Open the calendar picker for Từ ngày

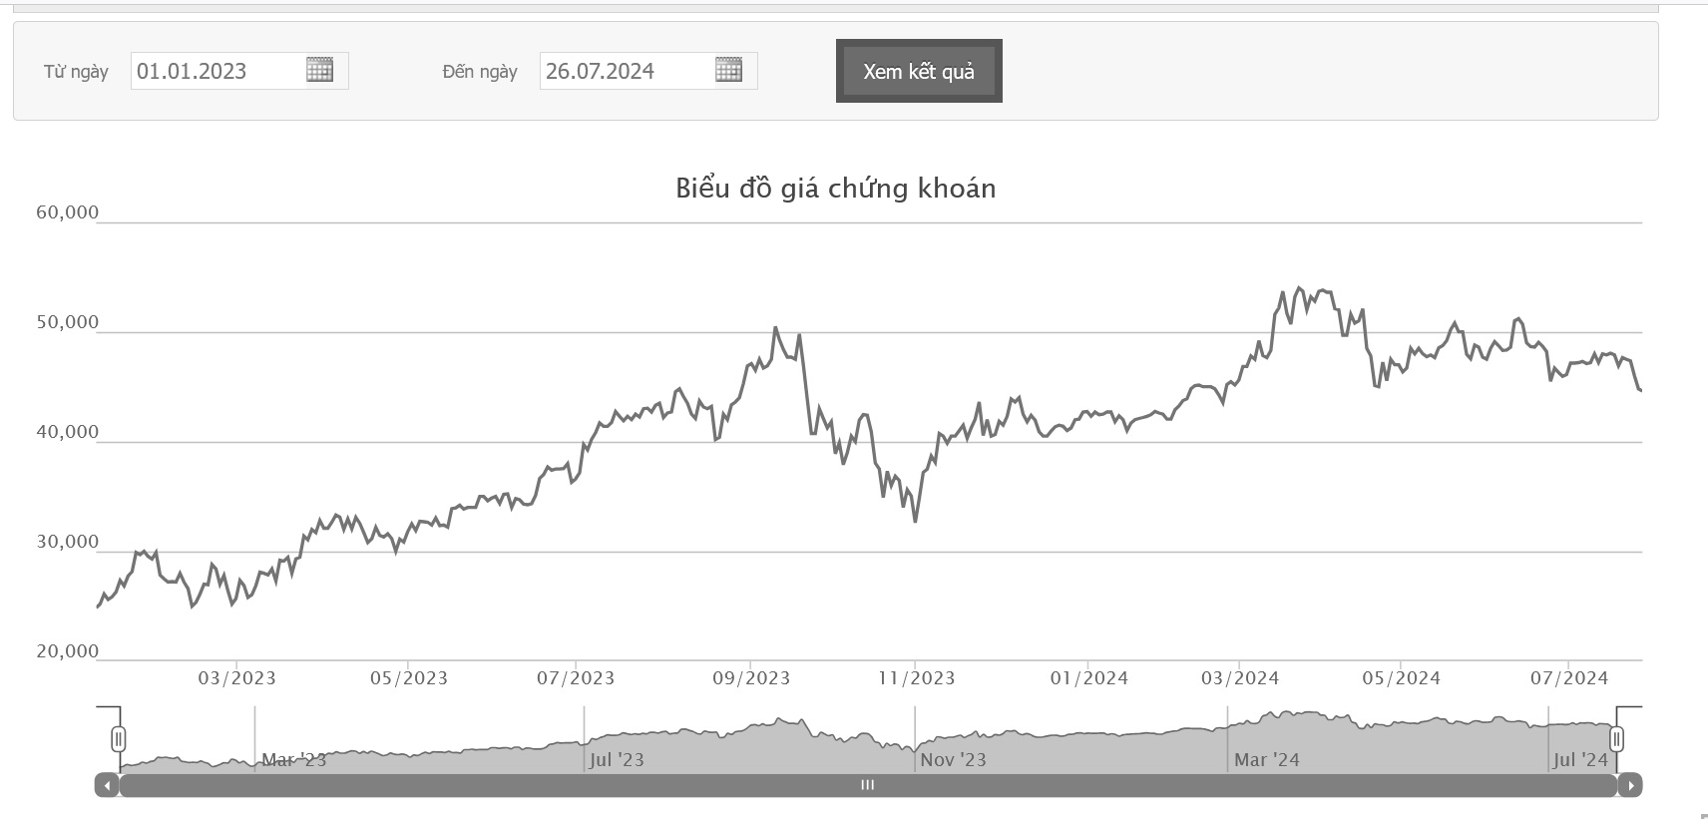point(319,70)
